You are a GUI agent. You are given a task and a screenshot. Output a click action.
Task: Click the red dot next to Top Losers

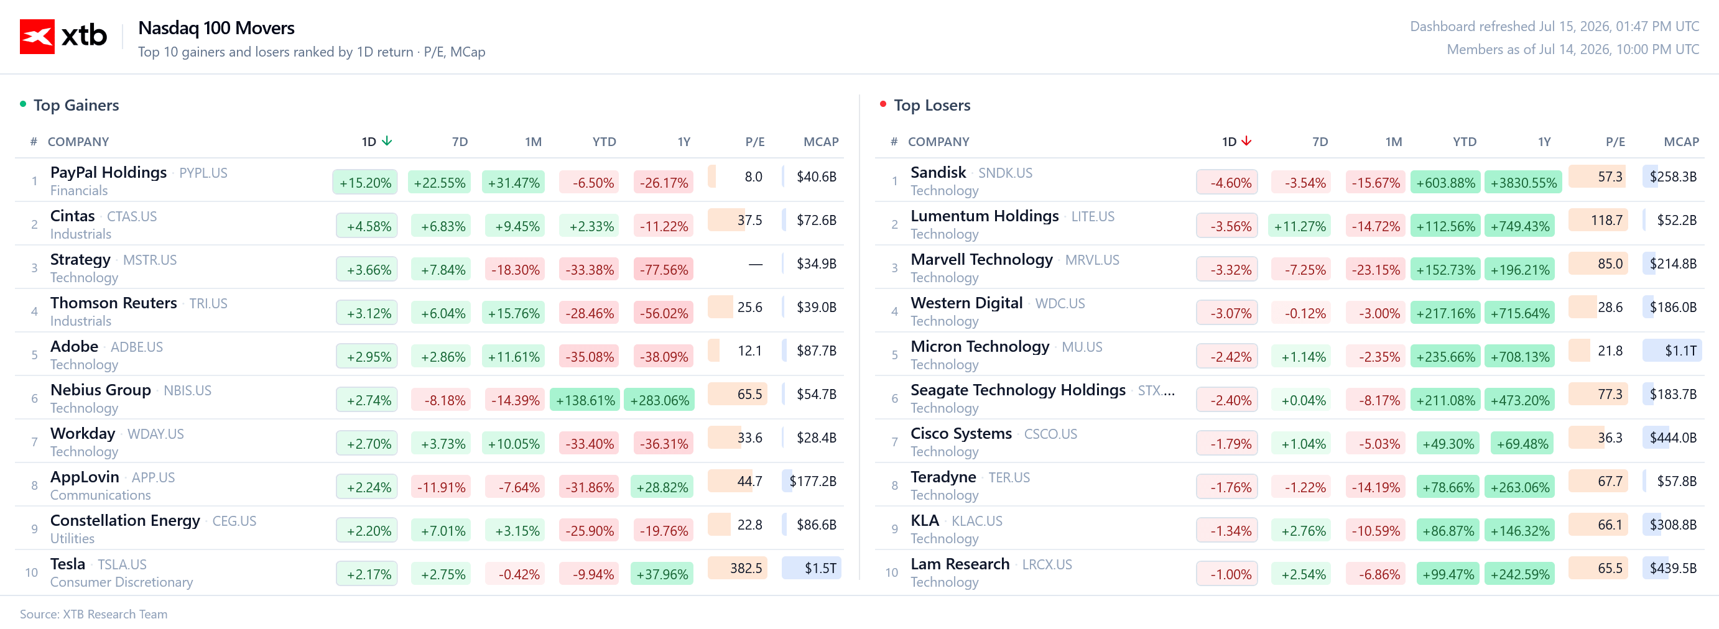(883, 104)
